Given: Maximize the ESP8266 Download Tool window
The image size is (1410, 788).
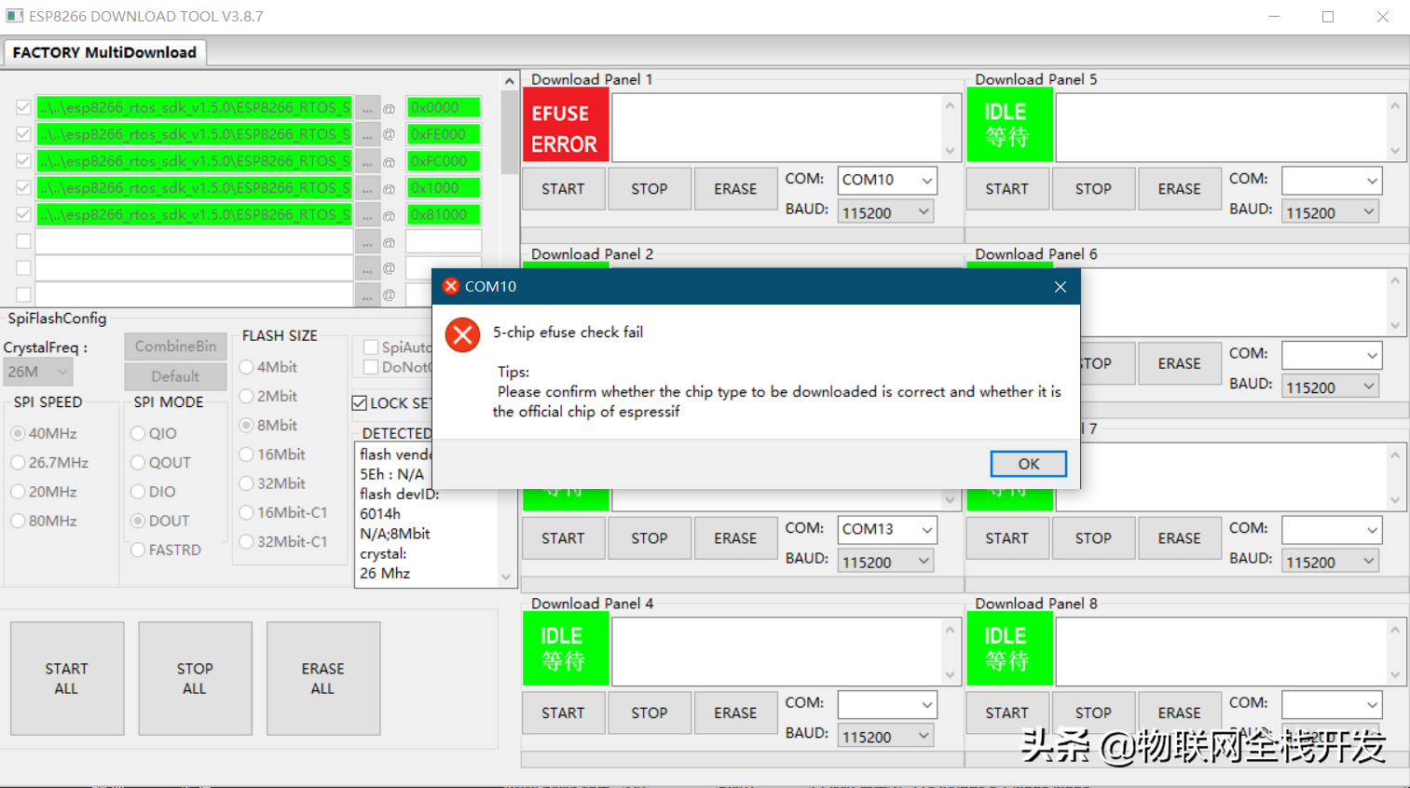Looking at the screenshot, I should (x=1328, y=17).
